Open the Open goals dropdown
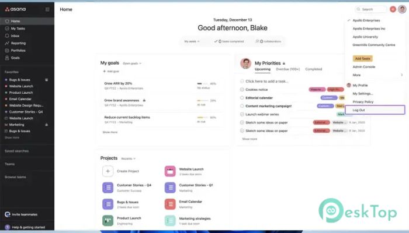The width and height of the screenshot is (409, 233). pos(132,63)
